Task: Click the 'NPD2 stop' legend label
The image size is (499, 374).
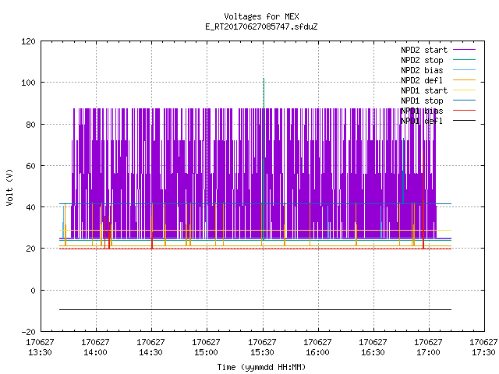Action: 422,60
